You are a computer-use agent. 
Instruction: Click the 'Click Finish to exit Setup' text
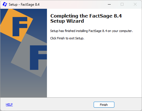coord(67,38)
